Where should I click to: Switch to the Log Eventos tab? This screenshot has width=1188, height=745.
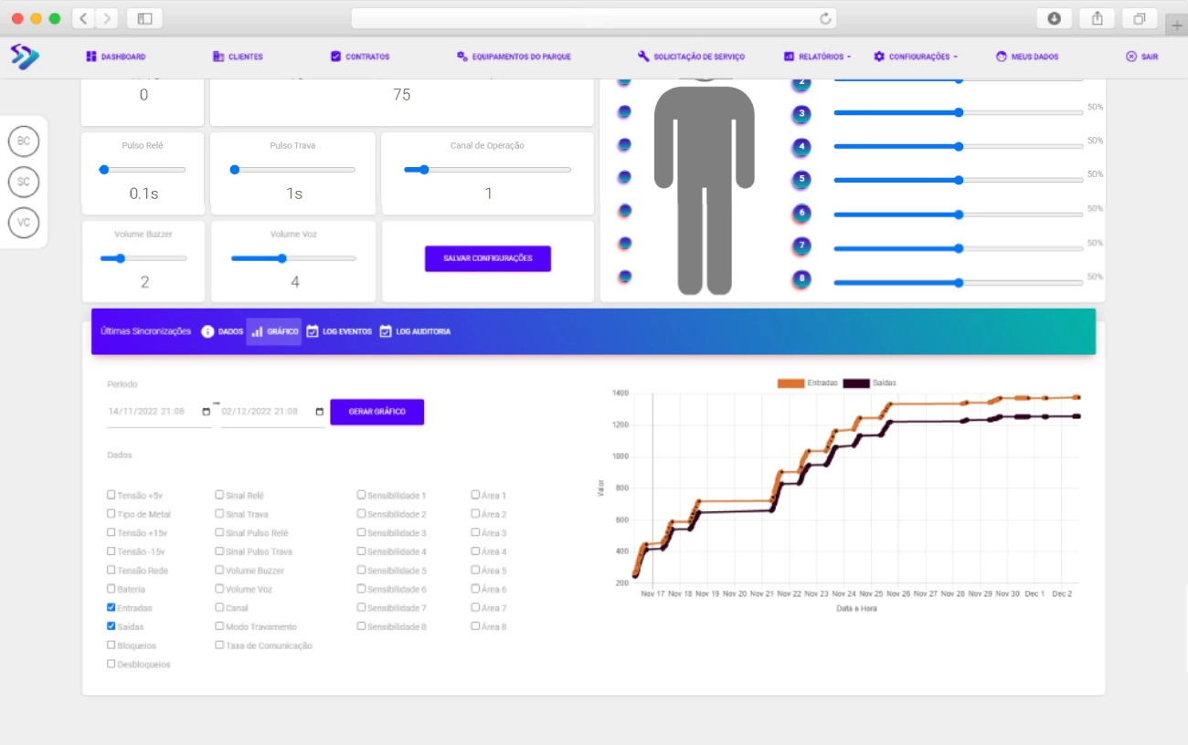(x=339, y=331)
